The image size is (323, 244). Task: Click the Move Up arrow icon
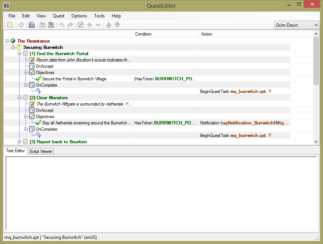point(109,25)
